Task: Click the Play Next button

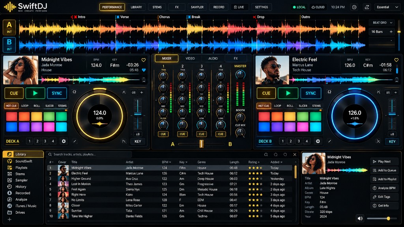Action: click(x=384, y=162)
